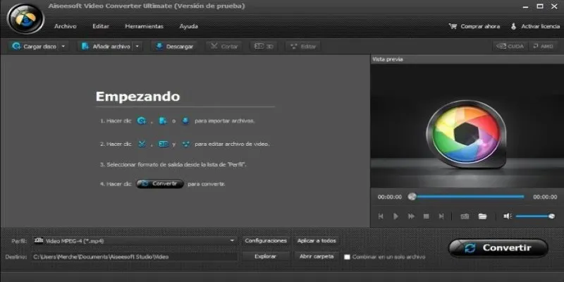
Task: Enable Combinar en un solo archivo checkbox
Action: point(347,257)
